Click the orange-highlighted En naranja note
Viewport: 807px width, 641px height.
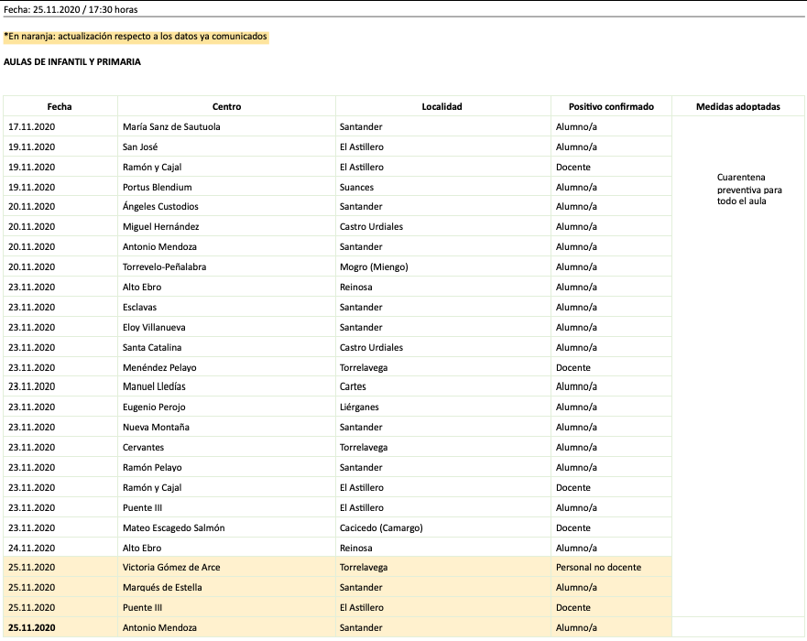coord(136,37)
